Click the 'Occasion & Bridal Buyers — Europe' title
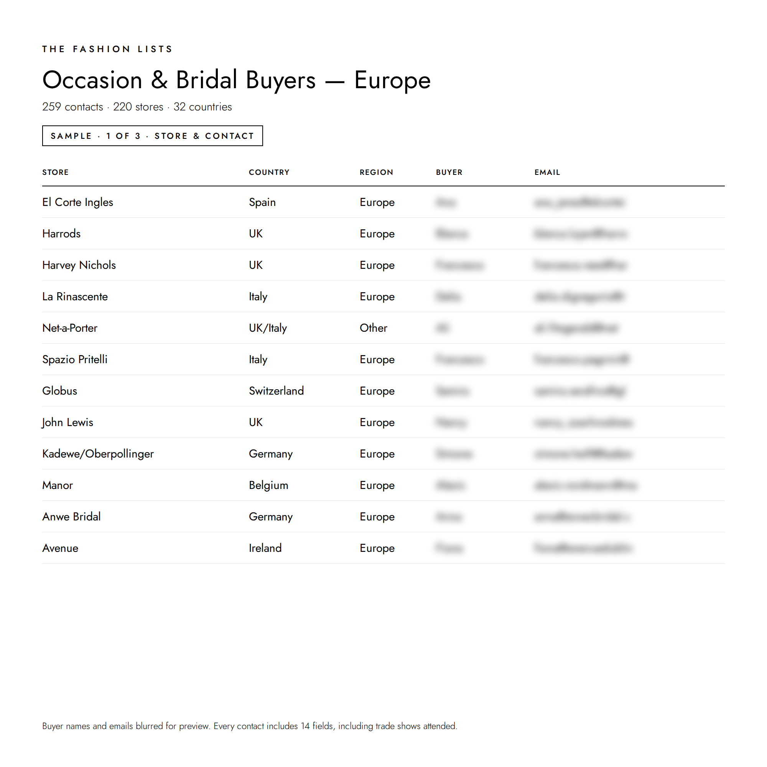 [x=237, y=80]
